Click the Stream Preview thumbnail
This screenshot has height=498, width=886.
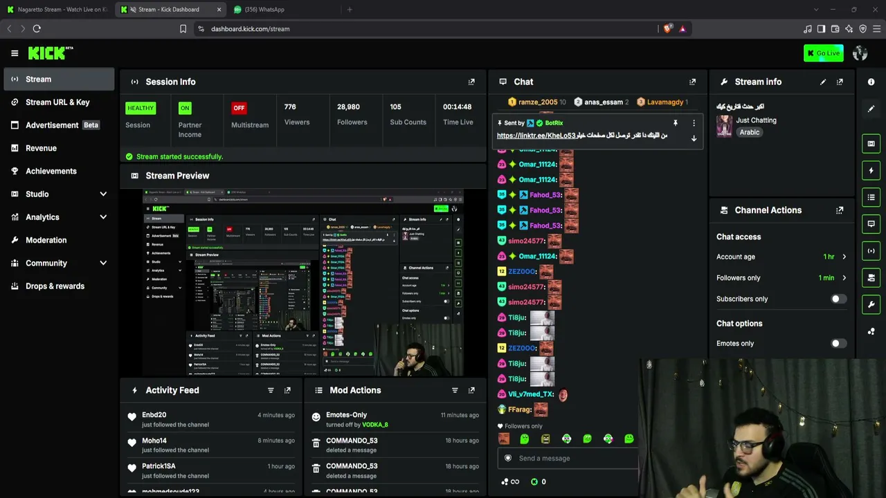(x=303, y=283)
